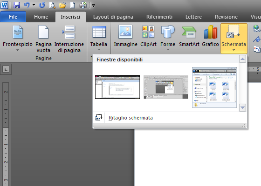Viewport: 261px width, 186px height.
Task: Open the File menu
Action: tap(13, 17)
